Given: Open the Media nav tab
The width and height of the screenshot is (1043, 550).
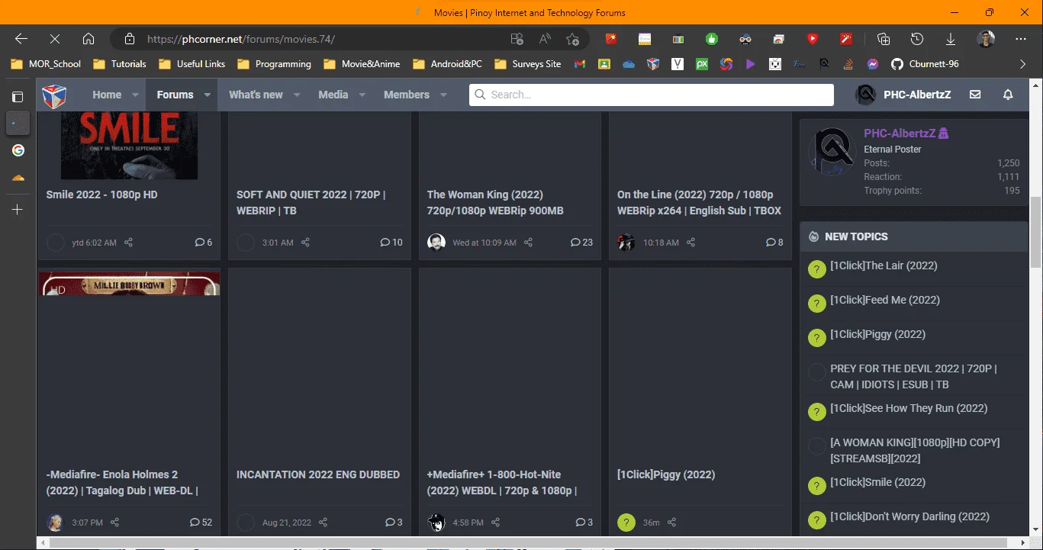Looking at the screenshot, I should 333,95.
